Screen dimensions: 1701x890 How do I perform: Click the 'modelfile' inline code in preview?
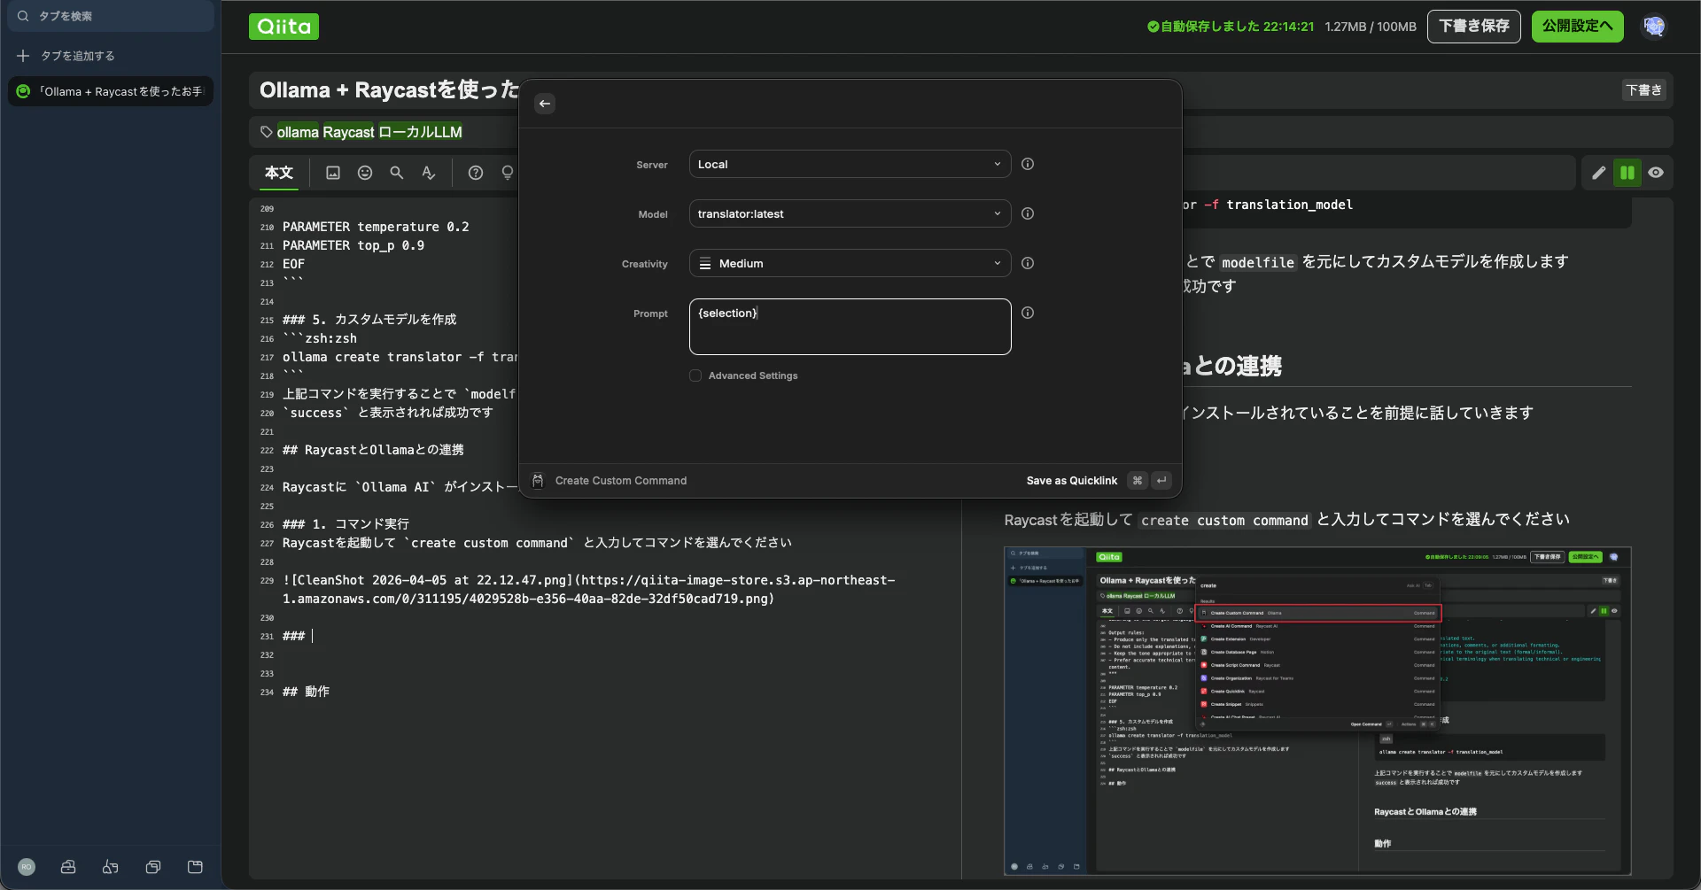point(1258,263)
